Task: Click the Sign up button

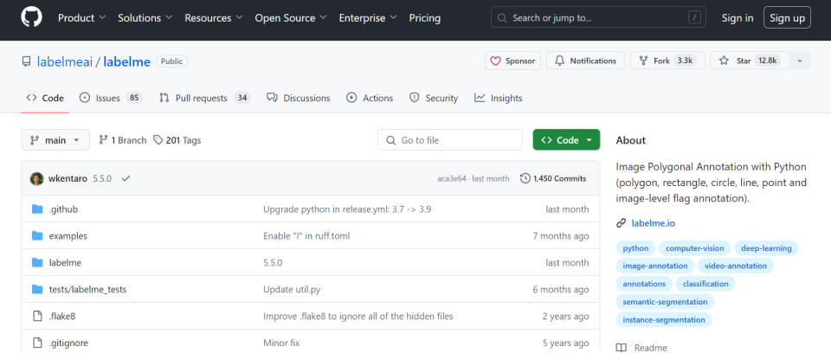Action: pyautogui.click(x=787, y=17)
